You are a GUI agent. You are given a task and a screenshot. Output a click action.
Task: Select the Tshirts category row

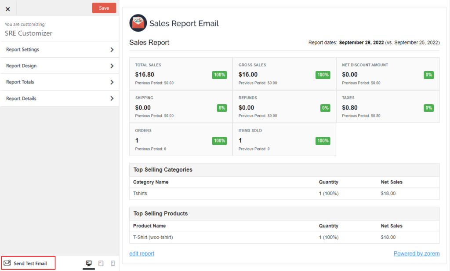[140, 193]
